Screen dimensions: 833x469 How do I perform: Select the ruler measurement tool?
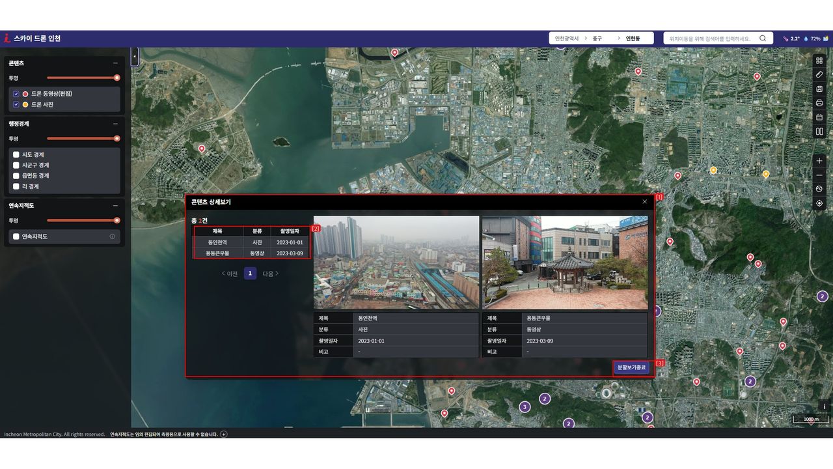[x=819, y=74]
